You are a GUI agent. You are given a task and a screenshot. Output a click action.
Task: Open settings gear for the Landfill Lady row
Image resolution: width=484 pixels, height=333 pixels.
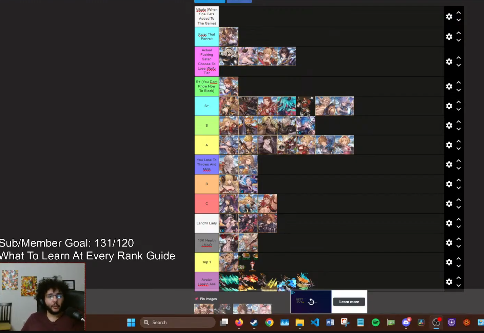(x=449, y=223)
